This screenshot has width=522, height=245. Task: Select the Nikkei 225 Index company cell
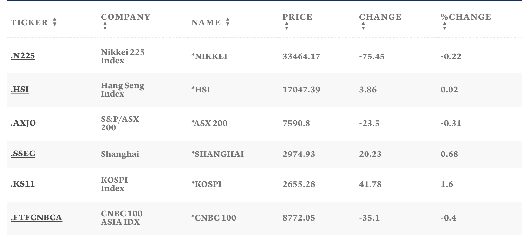[123, 56]
